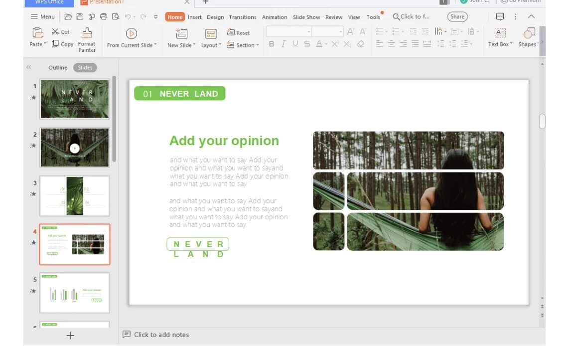Toggle Subscript formatting

347,44
